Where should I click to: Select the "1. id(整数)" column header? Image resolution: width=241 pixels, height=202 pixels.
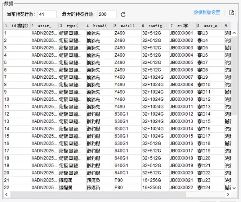pyautogui.click(x=16, y=26)
